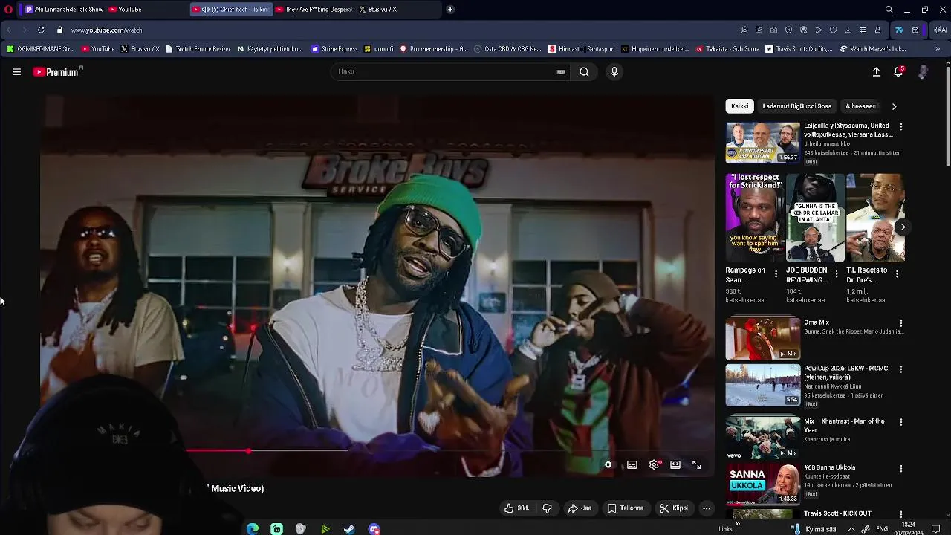Enter fullscreen on the video player
The image size is (951, 535).
(697, 464)
